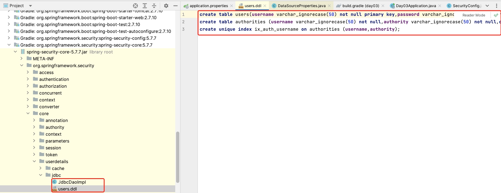Expand the authority package

point(34,127)
